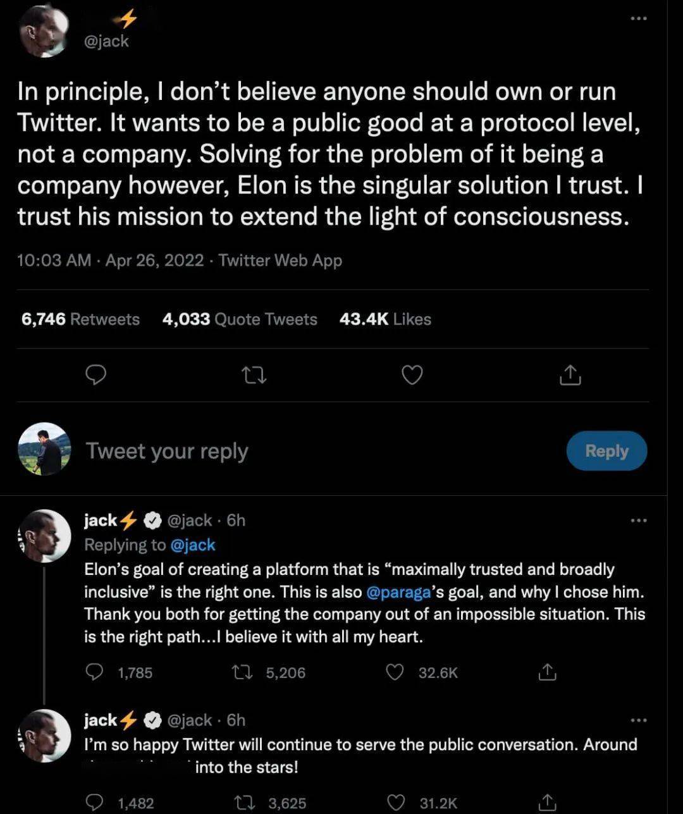Like the reply with 32.6K likes
683x814 pixels.
pyautogui.click(x=395, y=672)
